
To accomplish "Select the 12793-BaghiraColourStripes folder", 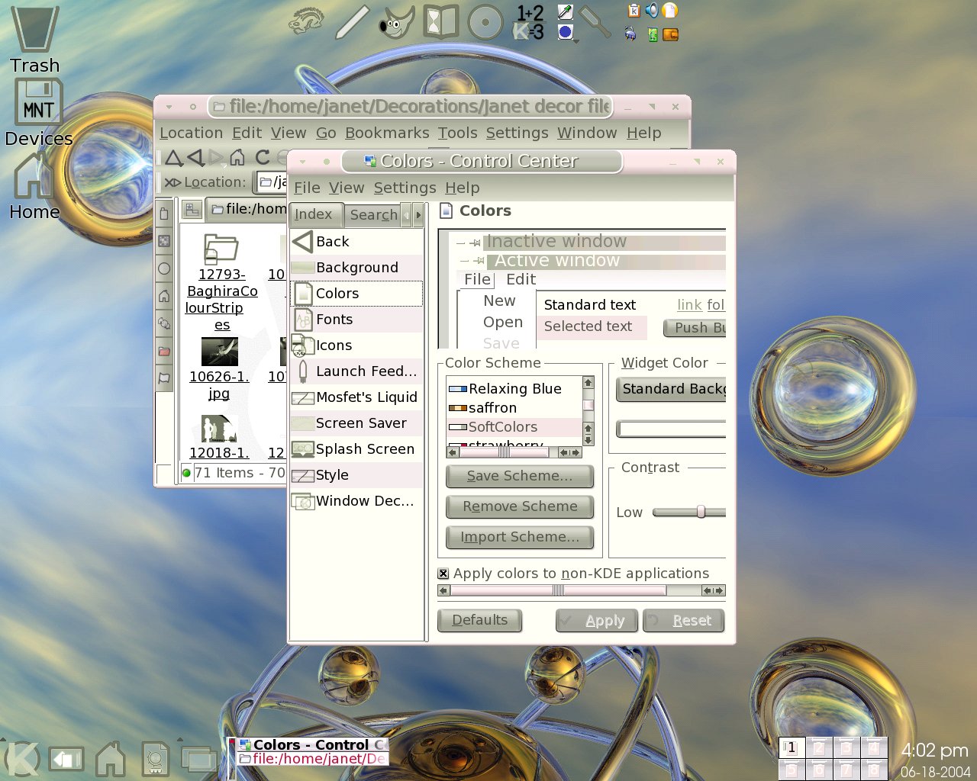I will 221,283.
